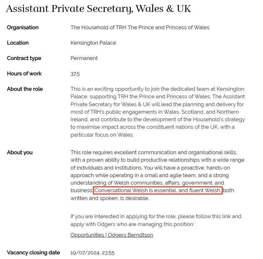Click the About the role heading

[25, 89]
